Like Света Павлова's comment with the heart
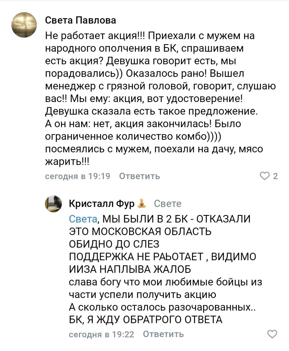Screen dimensions: 289x351 pyautogui.click(x=265, y=176)
